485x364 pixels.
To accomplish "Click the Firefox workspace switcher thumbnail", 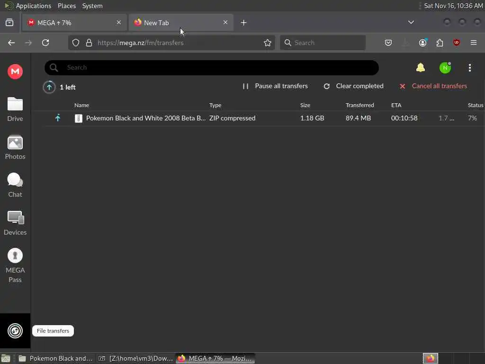I will (x=430, y=358).
